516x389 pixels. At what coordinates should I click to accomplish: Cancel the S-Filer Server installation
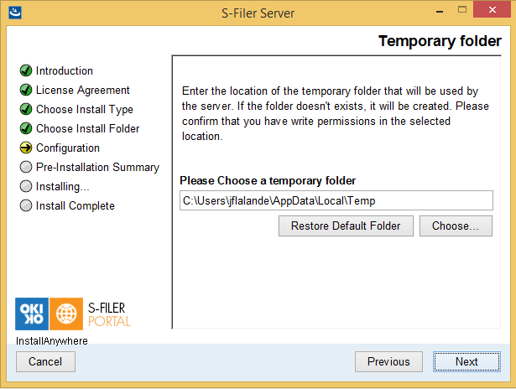[x=45, y=361]
